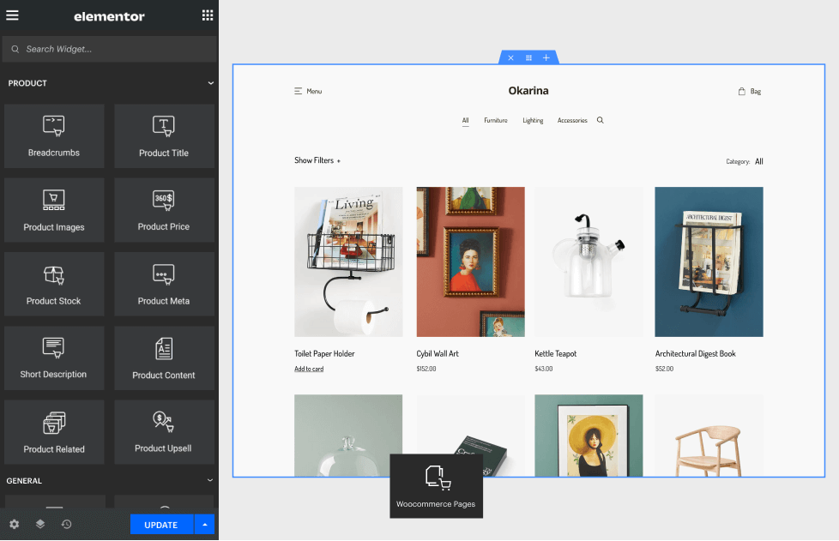The image size is (839, 541).
Task: Select the Product Price widget
Action: tap(164, 209)
